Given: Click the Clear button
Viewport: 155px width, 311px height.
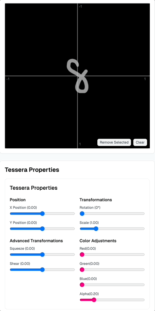Looking at the screenshot, I should (140, 142).
